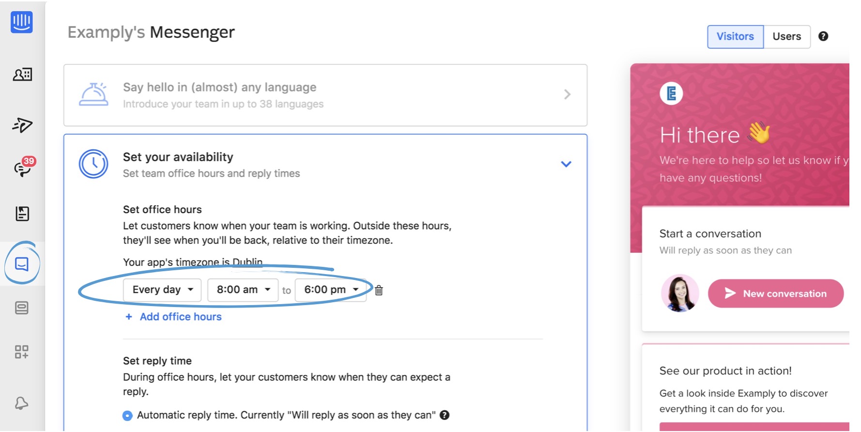Expand Say hello in any language section
This screenshot has height=432, width=861.
567,94
